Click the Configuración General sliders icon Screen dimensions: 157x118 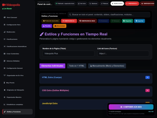tap(4, 68)
